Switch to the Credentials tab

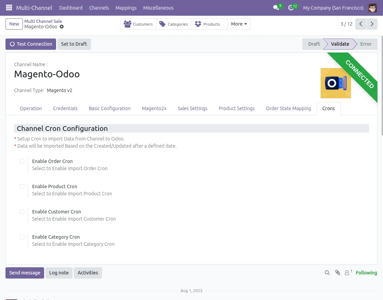click(65, 108)
